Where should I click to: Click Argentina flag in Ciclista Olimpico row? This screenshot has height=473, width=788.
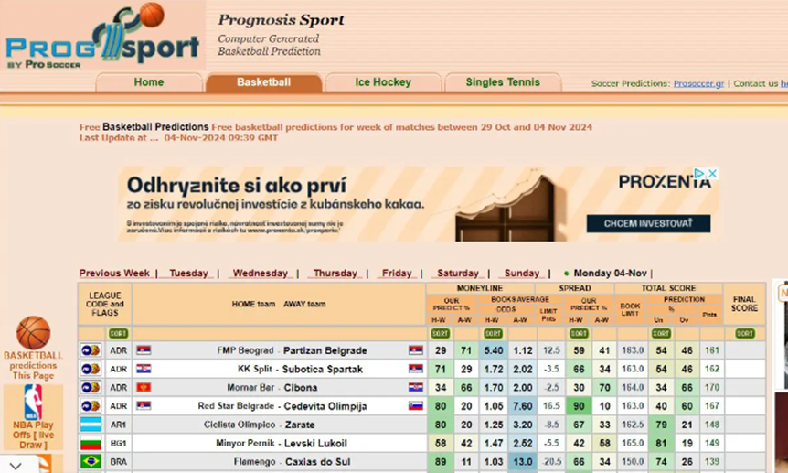[x=91, y=425]
